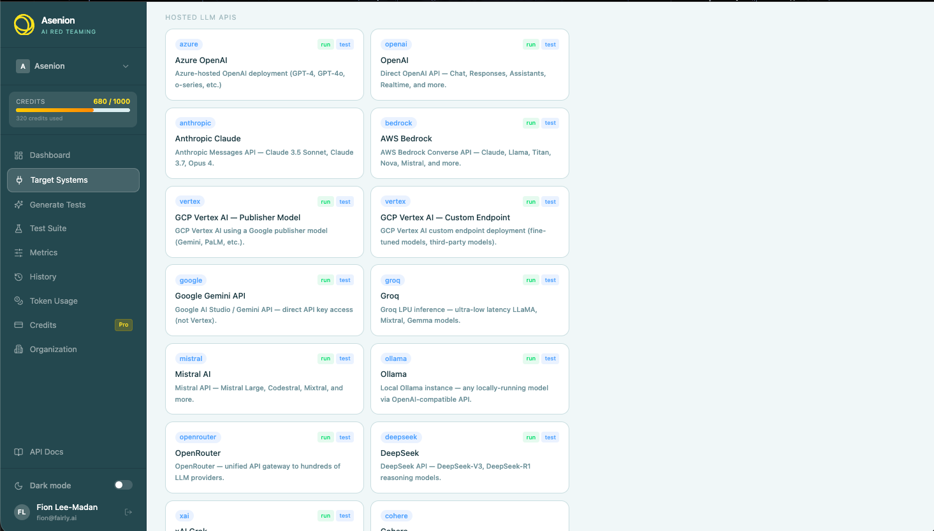Click the credits usage progress bar
Viewport: 934px width, 531px height.
(73, 110)
